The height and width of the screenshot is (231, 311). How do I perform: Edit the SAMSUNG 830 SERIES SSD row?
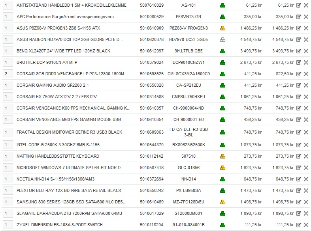click(x=298, y=202)
